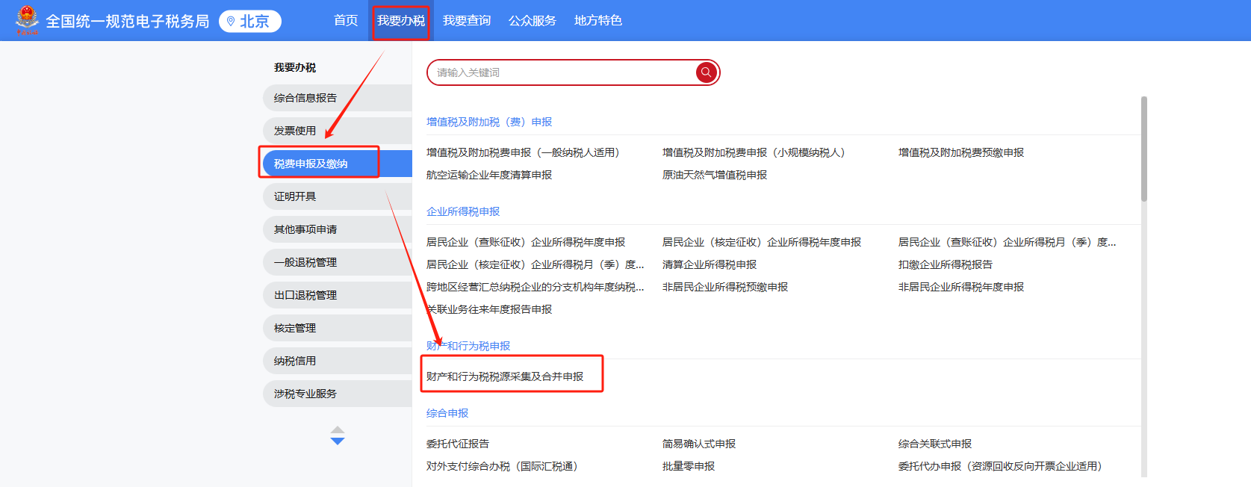1251x487 pixels.
Task: Open 居民企业（核定征收）企业所得税月（季）度 link
Action: coord(536,264)
